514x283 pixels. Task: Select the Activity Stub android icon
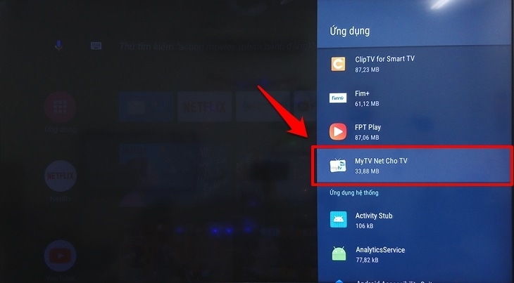point(338,219)
